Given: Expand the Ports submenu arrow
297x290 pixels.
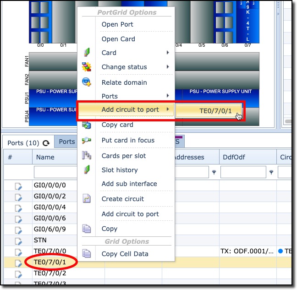Looking at the screenshot, I should (168, 96).
